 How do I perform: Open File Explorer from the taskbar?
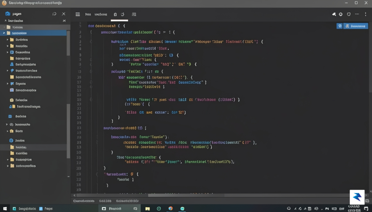(x=147, y=209)
